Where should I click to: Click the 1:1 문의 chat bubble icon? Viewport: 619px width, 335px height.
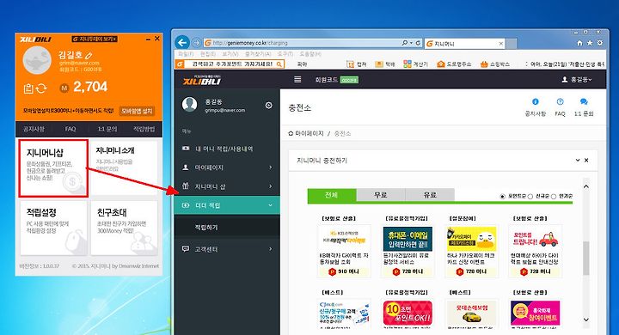[x=584, y=102]
